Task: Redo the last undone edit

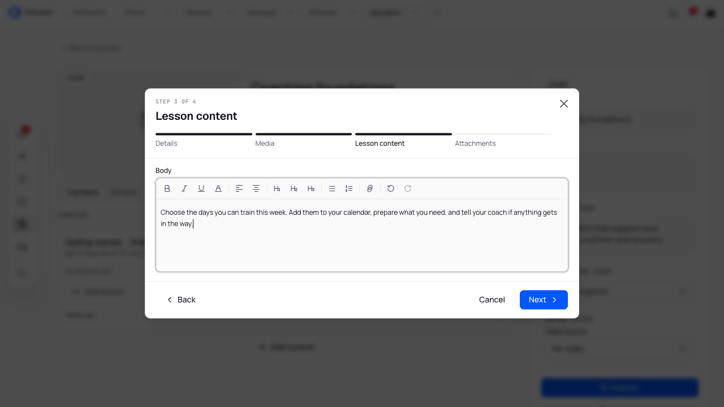Action: point(408,189)
